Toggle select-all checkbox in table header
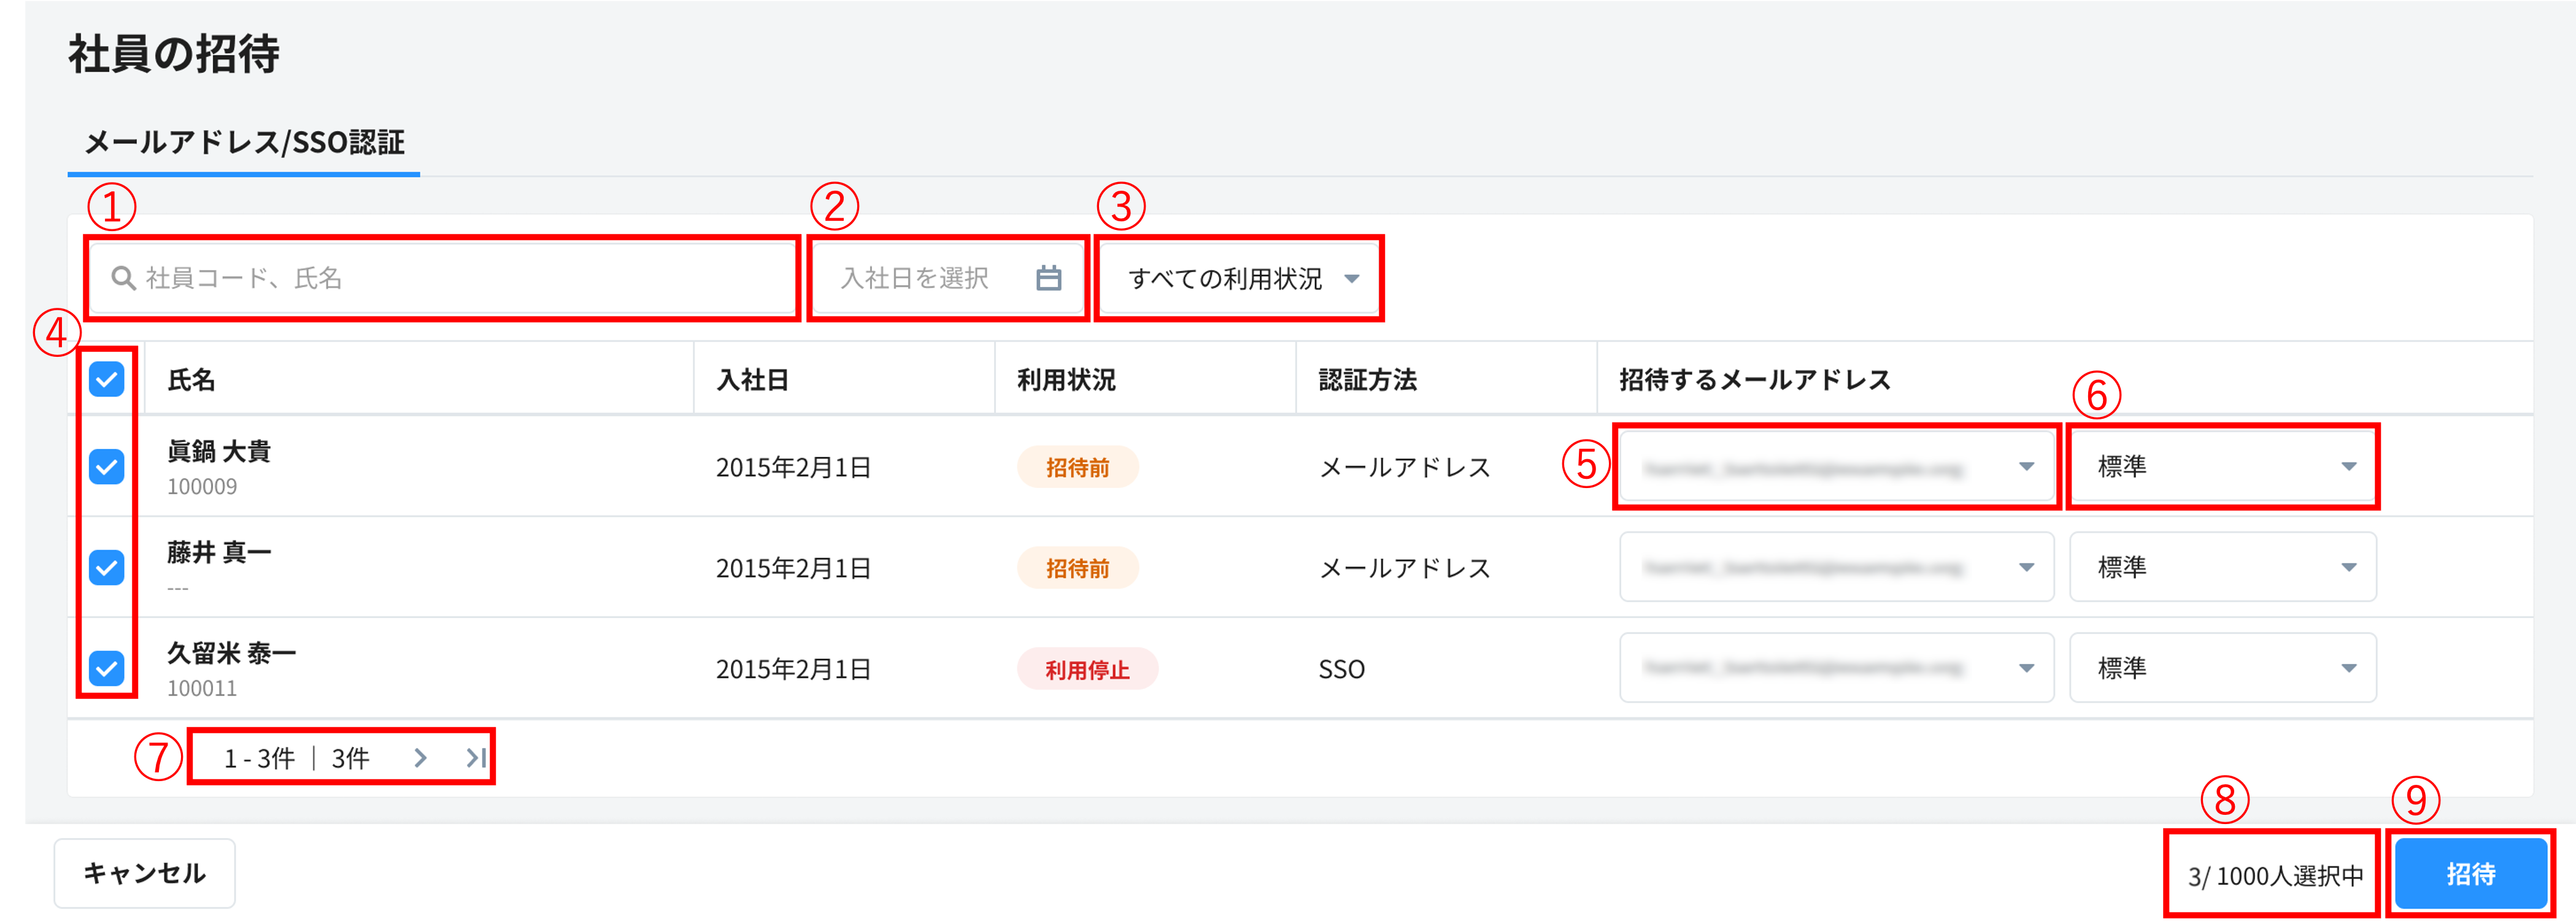Image resolution: width=2576 pixels, height=924 pixels. click(106, 380)
